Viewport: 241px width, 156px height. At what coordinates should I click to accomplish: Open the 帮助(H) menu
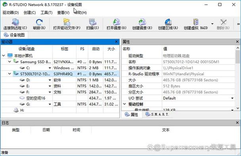click(80, 12)
